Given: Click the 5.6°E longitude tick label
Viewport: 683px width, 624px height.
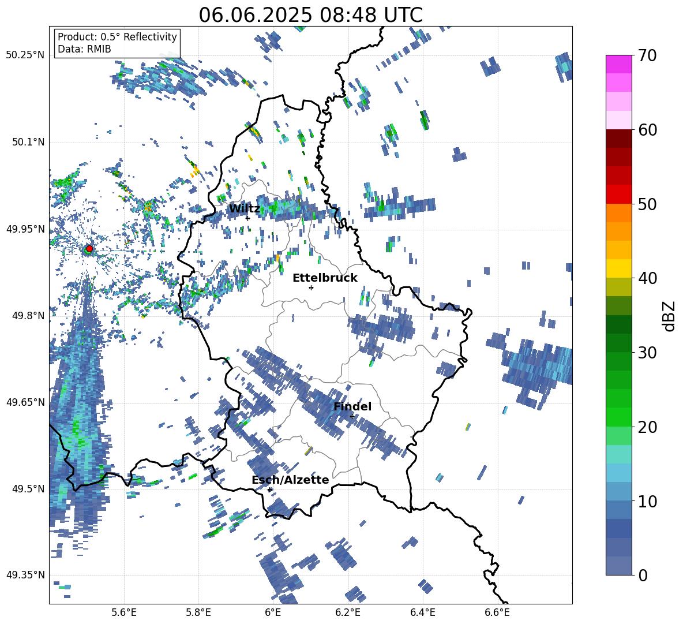Looking at the screenshot, I should [x=124, y=612].
